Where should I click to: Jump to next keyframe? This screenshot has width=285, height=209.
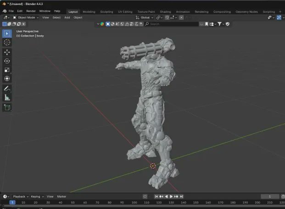(176, 197)
